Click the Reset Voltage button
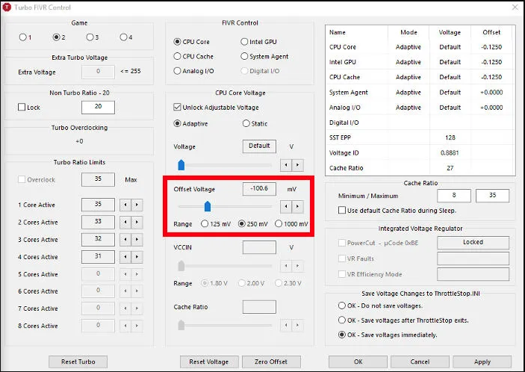525x372 pixels. [x=209, y=362]
